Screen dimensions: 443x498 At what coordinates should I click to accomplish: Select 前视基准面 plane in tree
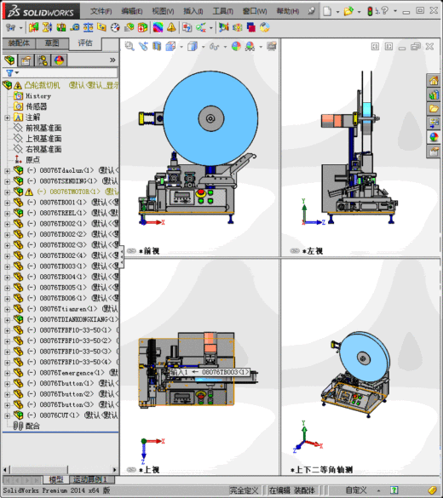coord(43,128)
